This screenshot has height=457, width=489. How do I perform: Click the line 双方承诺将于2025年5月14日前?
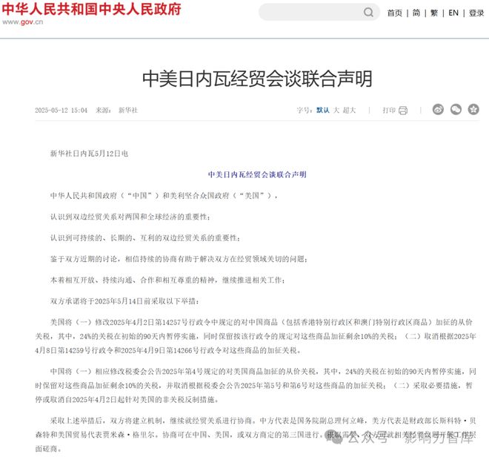click(124, 301)
